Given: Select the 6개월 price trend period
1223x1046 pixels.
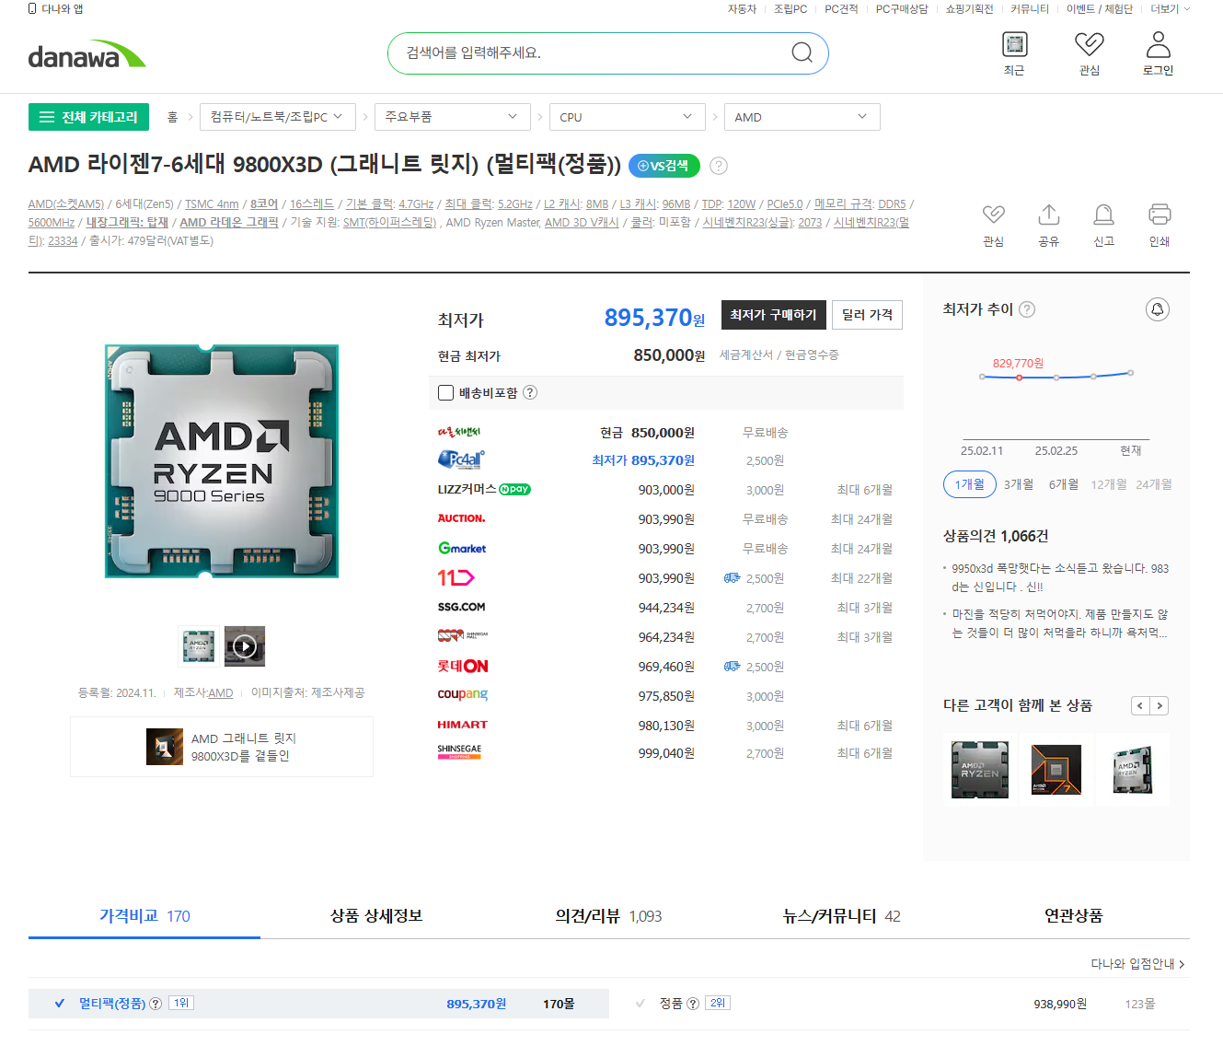Looking at the screenshot, I should click(x=1064, y=484).
